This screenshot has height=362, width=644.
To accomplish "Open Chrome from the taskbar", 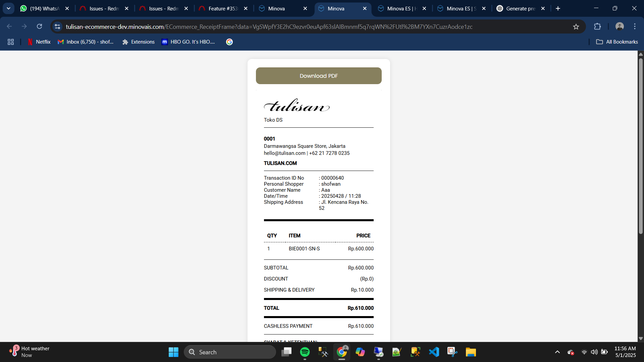I will point(342,352).
